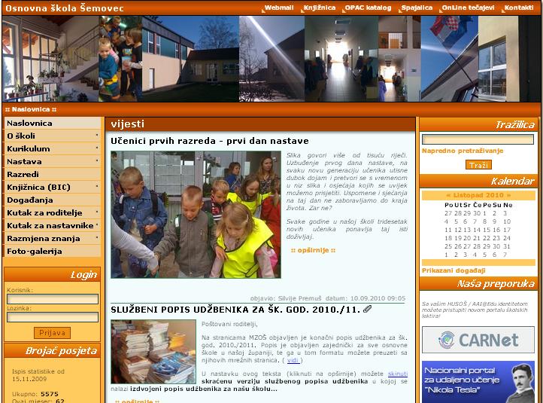Open the Knjižnica top bar link

pyautogui.click(x=320, y=8)
